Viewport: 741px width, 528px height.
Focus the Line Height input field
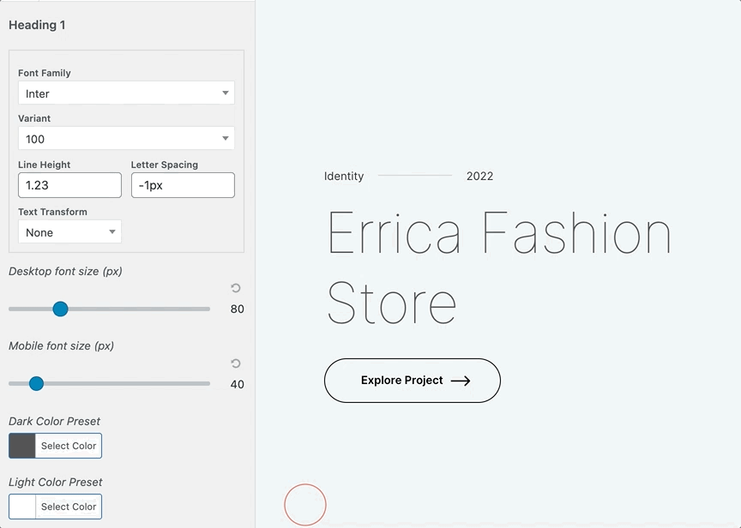(69, 185)
